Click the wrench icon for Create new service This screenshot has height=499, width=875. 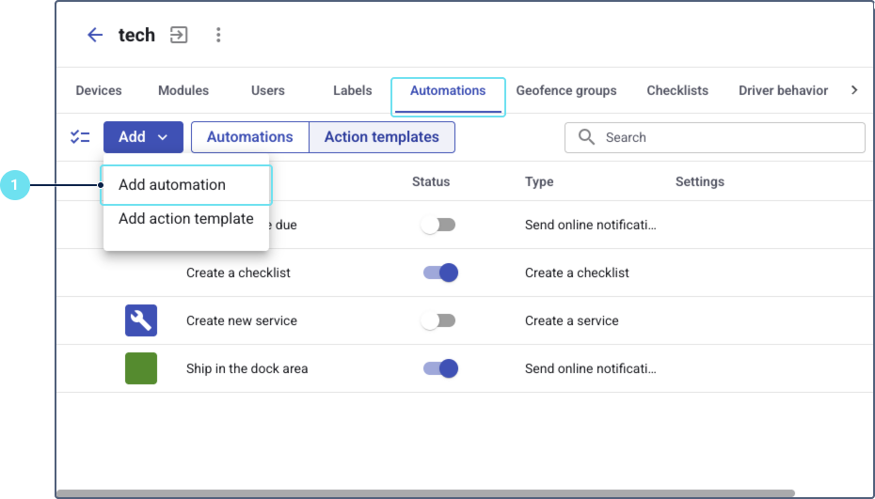141,320
